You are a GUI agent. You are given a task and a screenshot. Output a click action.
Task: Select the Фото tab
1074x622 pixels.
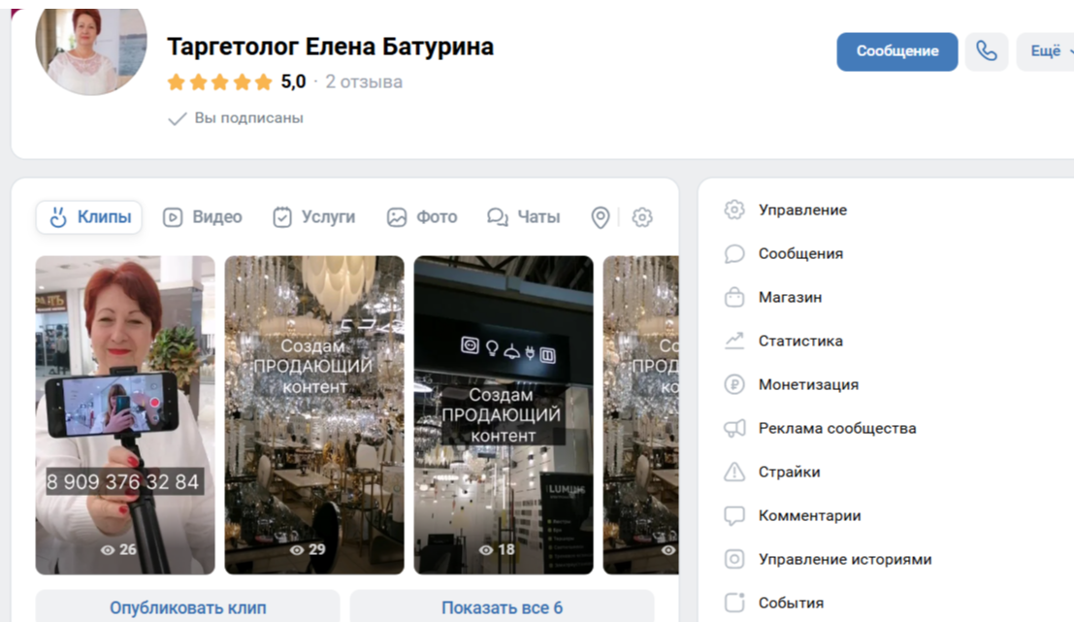pos(422,217)
